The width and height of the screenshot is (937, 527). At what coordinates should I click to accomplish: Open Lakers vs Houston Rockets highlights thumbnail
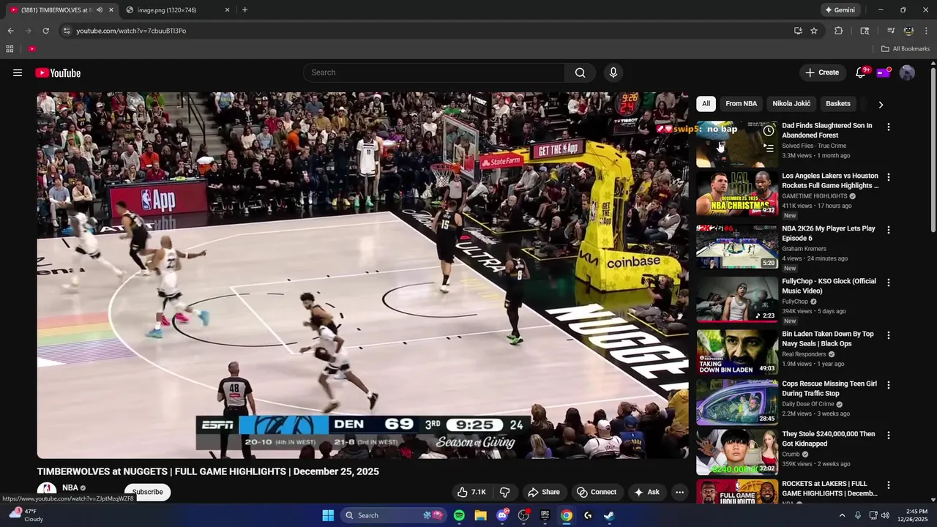click(737, 194)
